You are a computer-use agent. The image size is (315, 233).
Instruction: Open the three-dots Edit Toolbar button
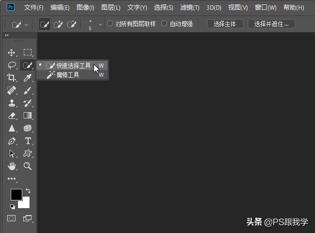tap(12, 179)
